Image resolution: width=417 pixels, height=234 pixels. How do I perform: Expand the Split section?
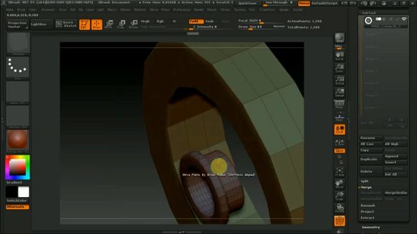(x=365, y=181)
